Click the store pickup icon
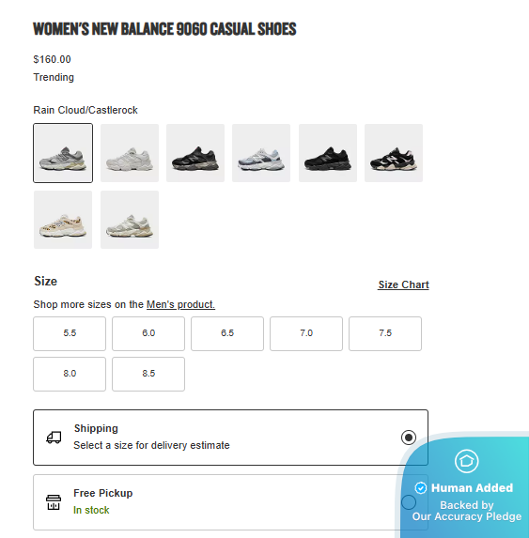Viewport: 529px width, 538px height. click(x=54, y=502)
